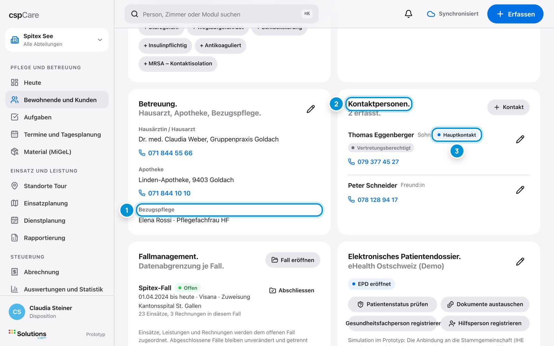Screen dimensions: 554x346
Task: Click Hilfsperson registrieren
Action: 485,324
